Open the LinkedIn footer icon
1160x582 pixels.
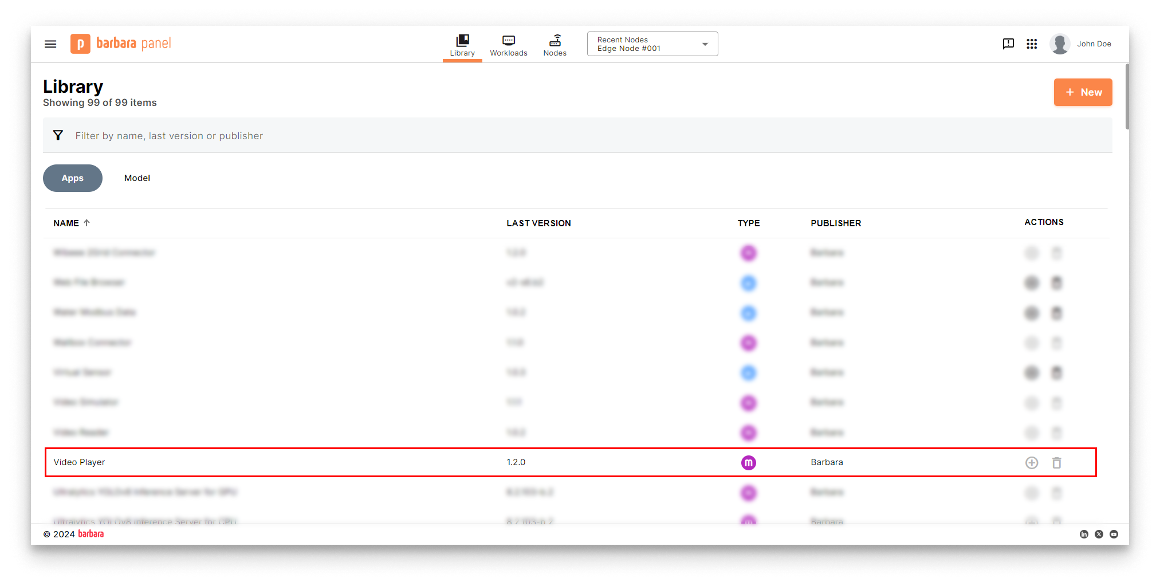[1084, 534]
